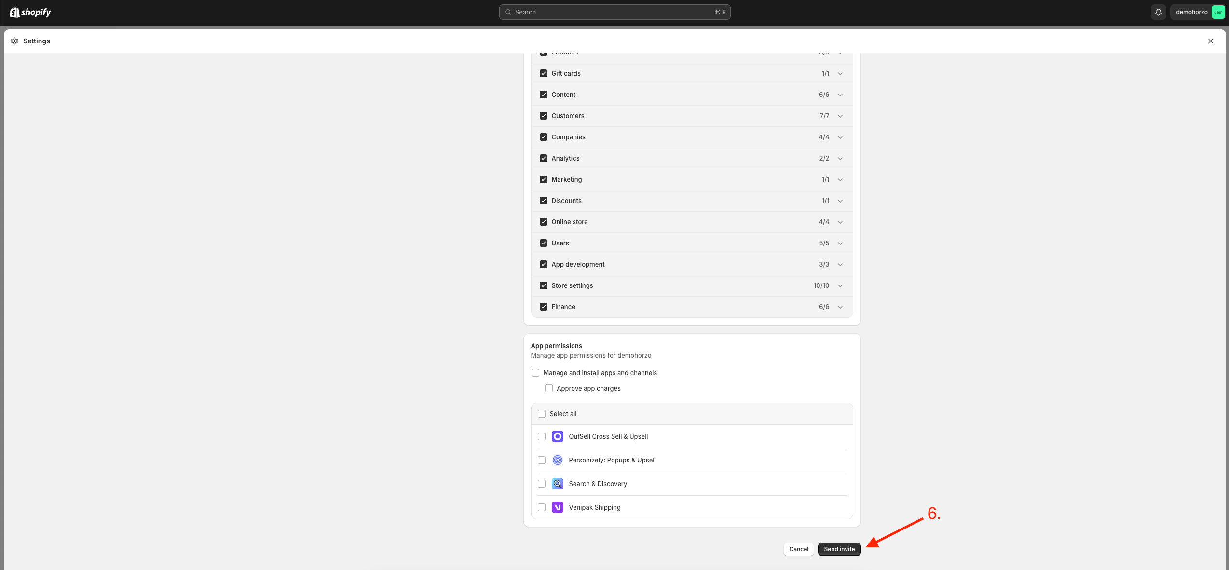This screenshot has width=1229, height=570.
Task: Expand the Store settings permissions row
Action: [x=840, y=286]
